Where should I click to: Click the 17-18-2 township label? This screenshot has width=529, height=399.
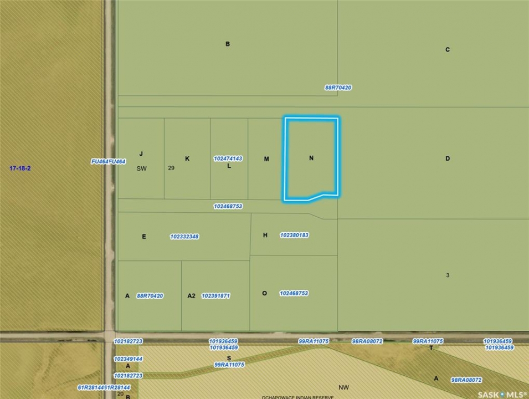point(20,168)
